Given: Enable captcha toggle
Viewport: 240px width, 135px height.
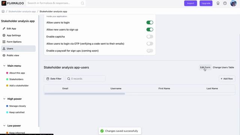Looking at the screenshot, I should coord(150,37).
